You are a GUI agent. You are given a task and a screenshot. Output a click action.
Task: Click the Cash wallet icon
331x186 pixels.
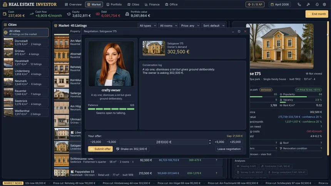5,14
